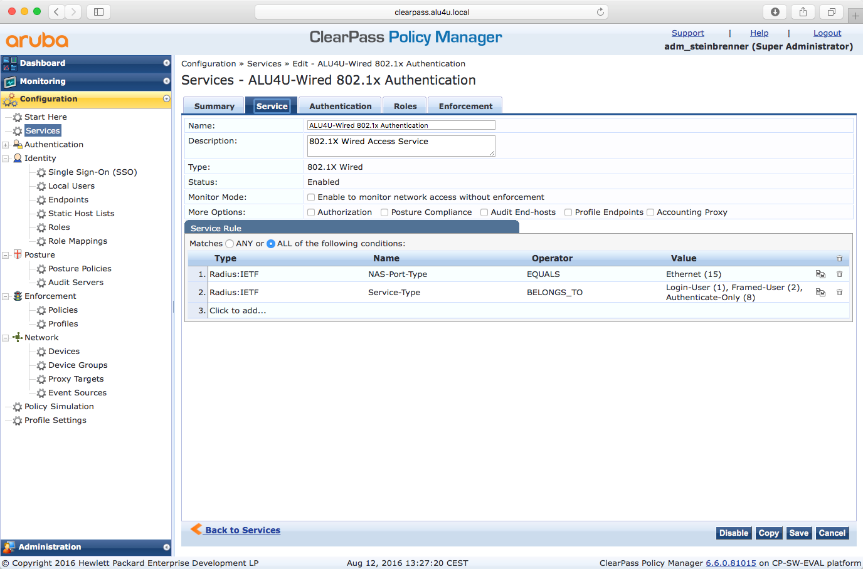
Task: Follow the Back to Services link
Action: (x=242, y=530)
